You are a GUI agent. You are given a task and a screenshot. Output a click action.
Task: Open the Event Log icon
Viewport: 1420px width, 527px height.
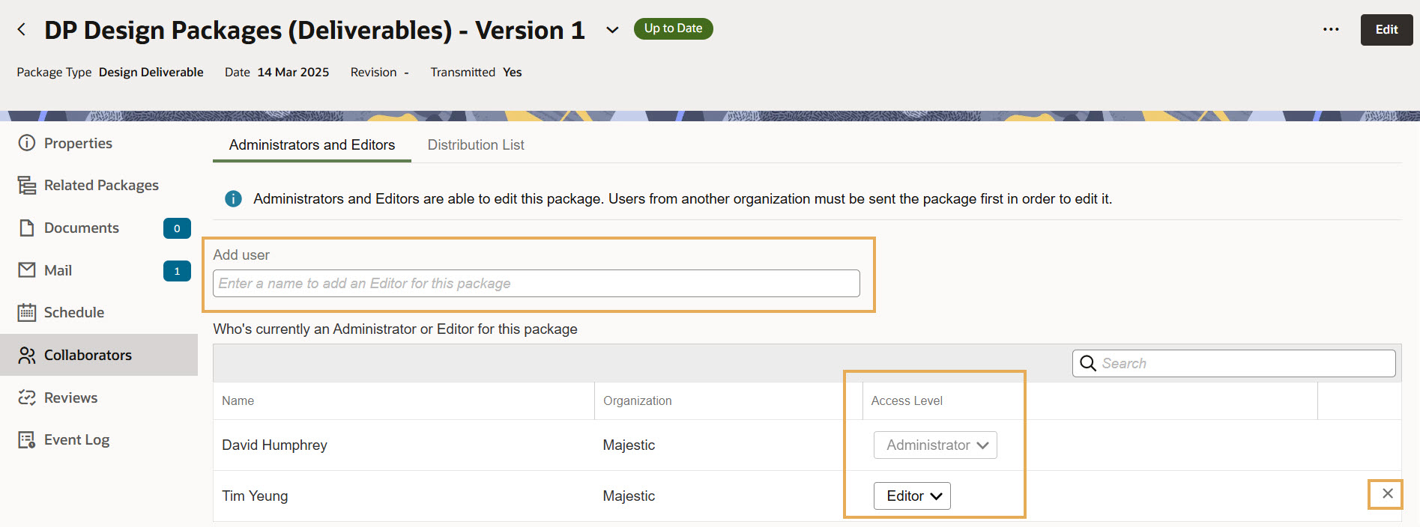(x=27, y=440)
